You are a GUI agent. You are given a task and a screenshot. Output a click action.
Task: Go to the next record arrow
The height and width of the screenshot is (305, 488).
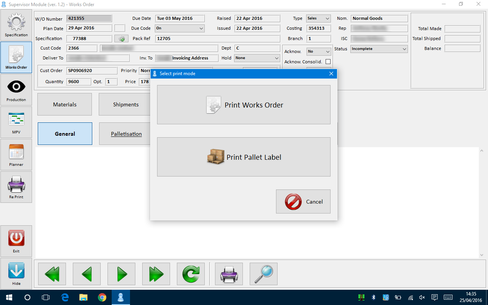(121, 274)
